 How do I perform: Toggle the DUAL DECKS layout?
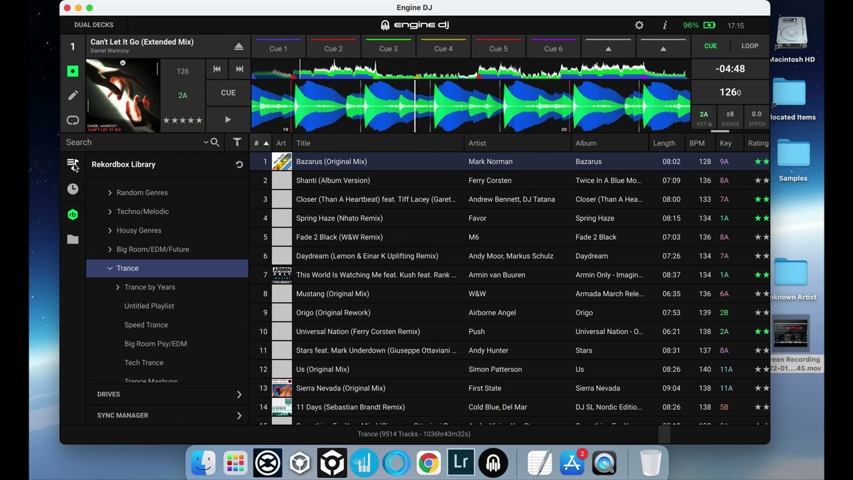[x=94, y=25]
